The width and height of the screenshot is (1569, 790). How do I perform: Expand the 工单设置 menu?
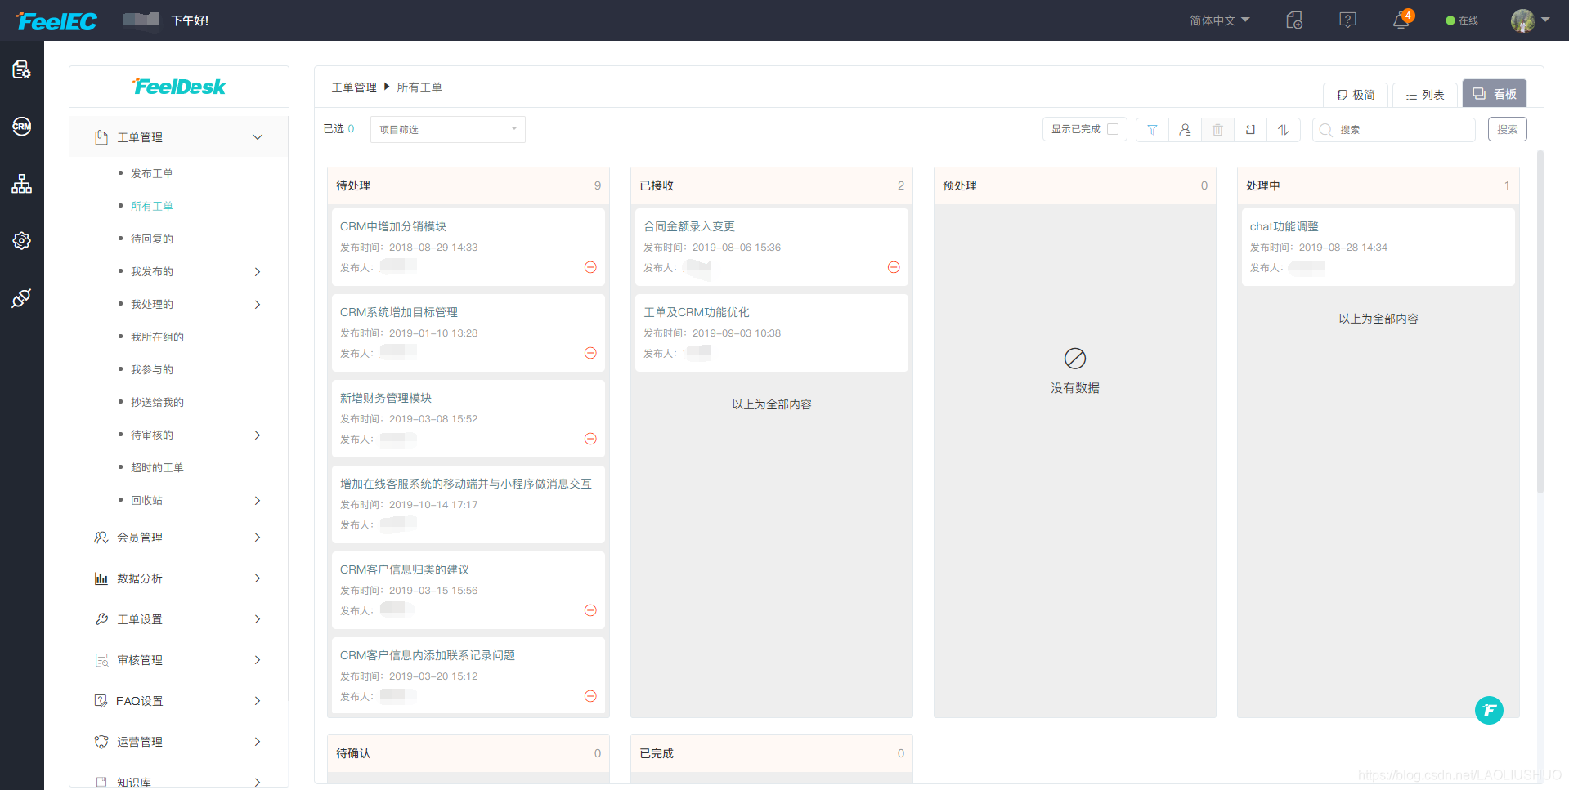tap(179, 619)
